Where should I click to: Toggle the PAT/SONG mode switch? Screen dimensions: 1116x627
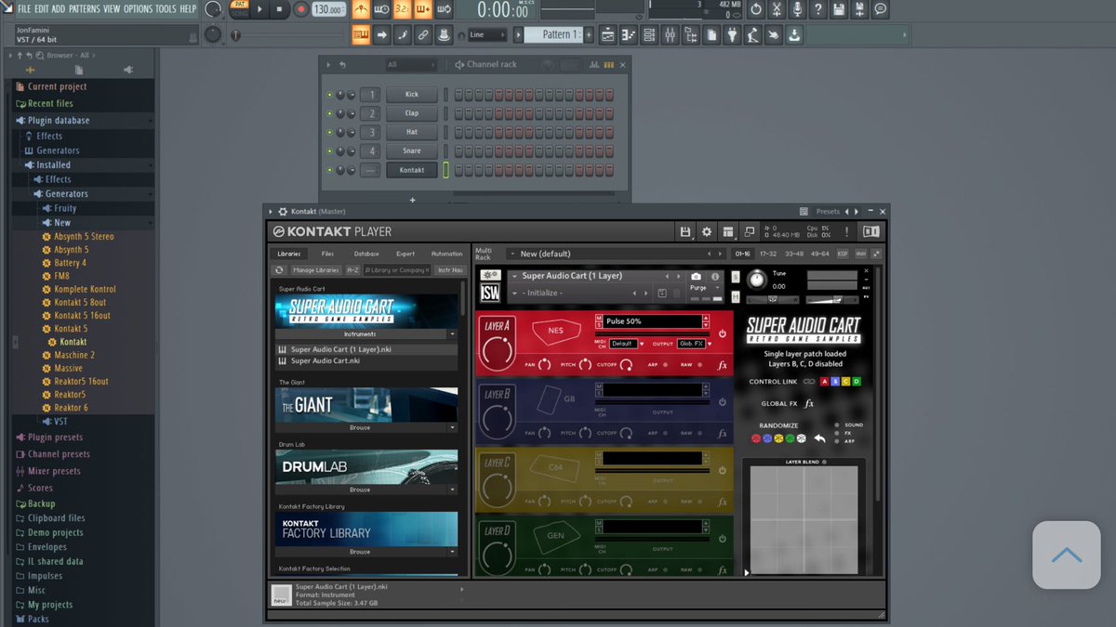click(240, 9)
